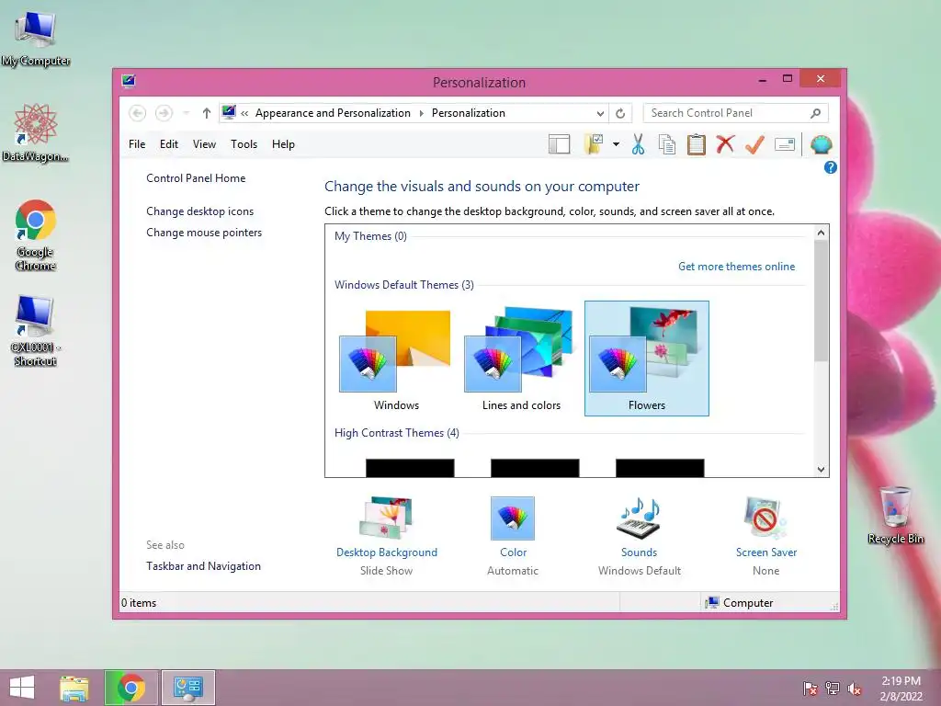Click the network tray icon
Viewport: 941px width, 706px height.
point(833,689)
